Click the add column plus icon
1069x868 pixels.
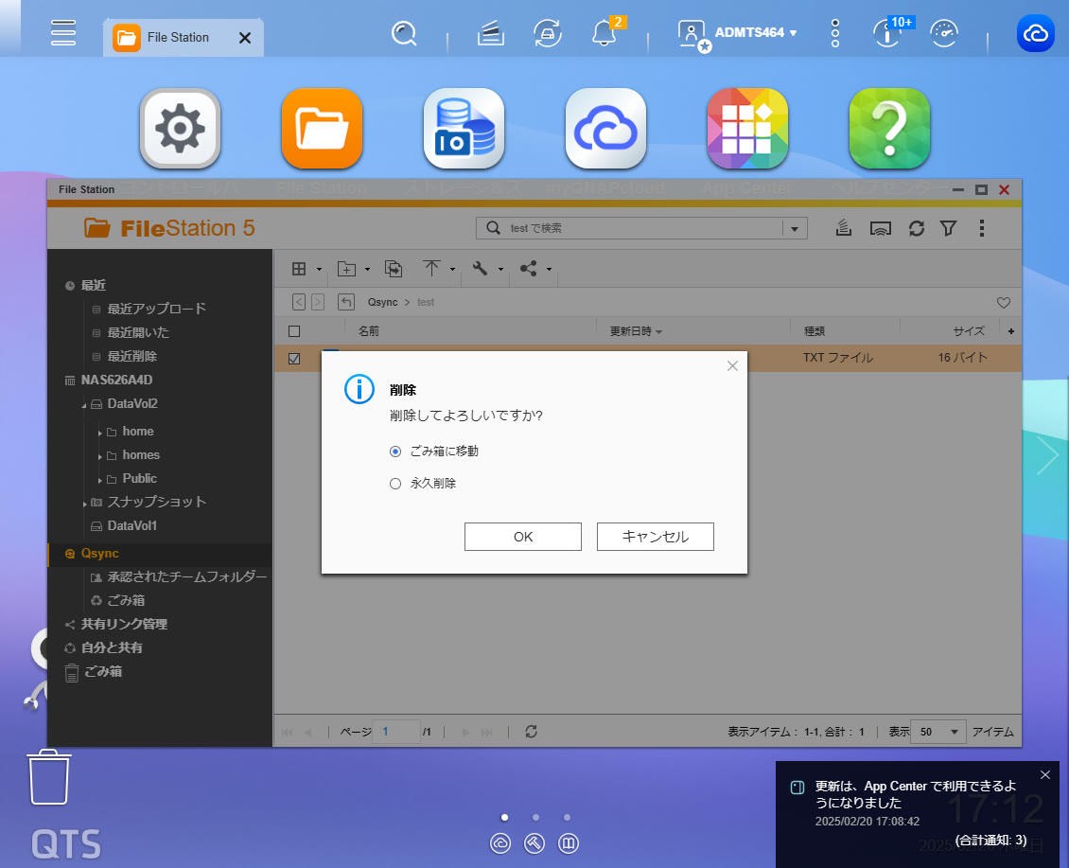pos(1011,331)
